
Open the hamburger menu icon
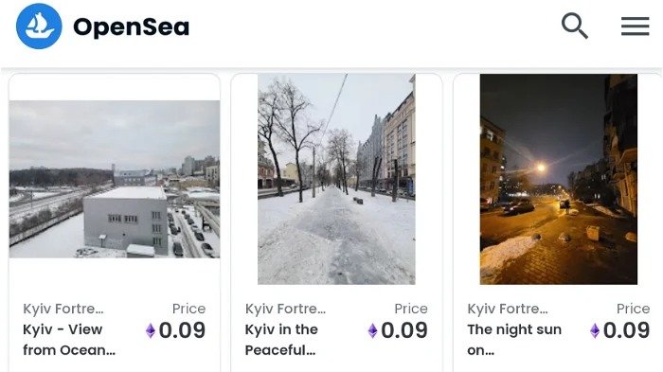(x=636, y=27)
